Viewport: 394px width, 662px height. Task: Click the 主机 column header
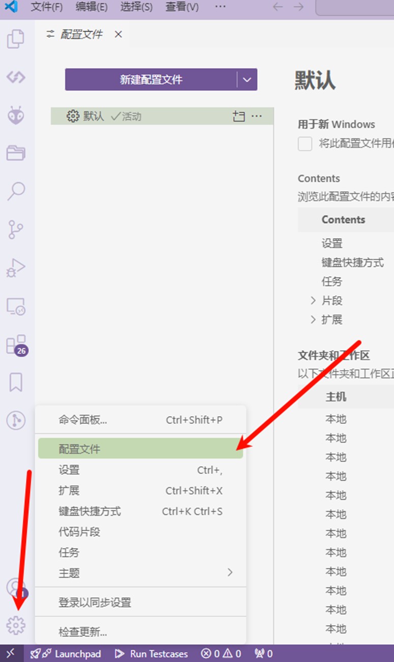[x=336, y=397]
